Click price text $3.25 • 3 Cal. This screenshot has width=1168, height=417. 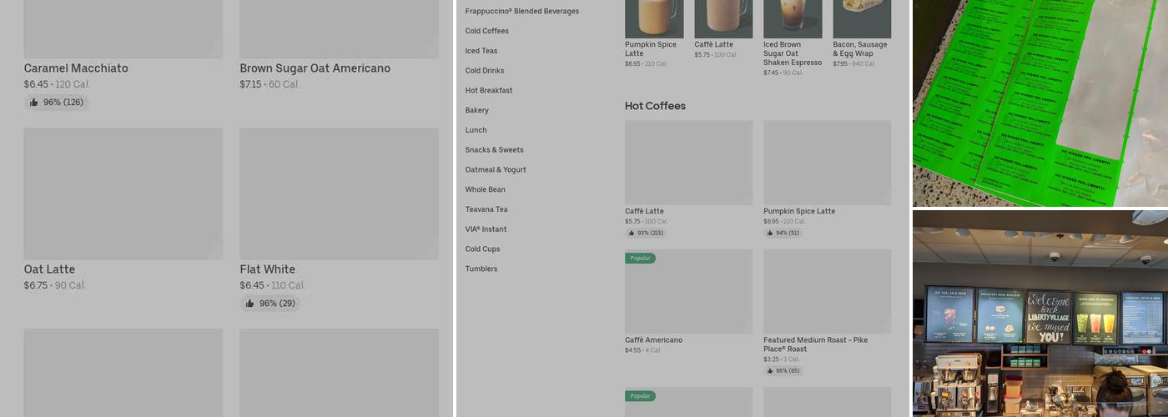[x=782, y=359]
